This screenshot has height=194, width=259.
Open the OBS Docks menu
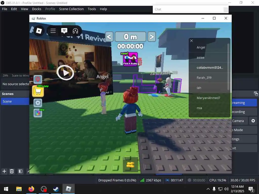click(37, 9)
